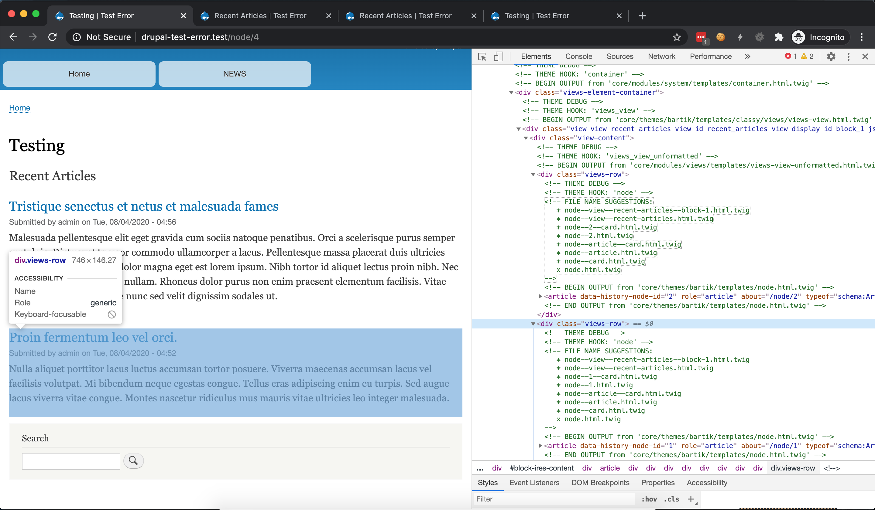This screenshot has width=875, height=510.
Task: Open a new browser tab
Action: pos(642,15)
